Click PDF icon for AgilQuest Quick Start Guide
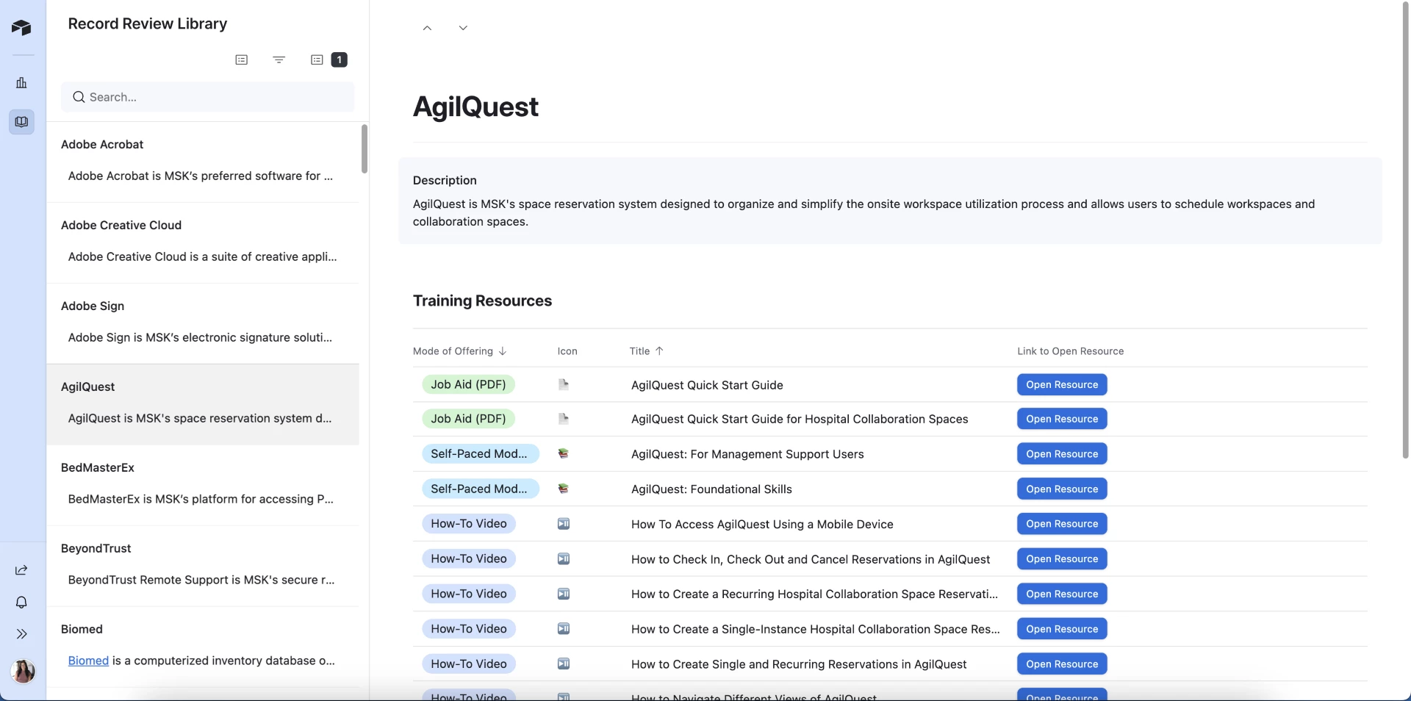 564,384
